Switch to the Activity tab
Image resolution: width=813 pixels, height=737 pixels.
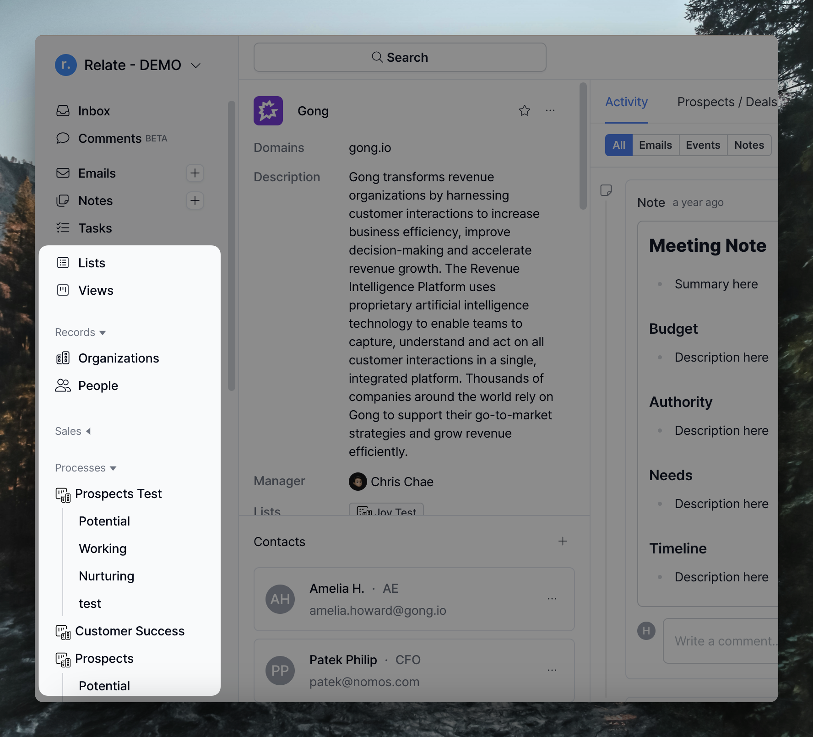(x=626, y=102)
